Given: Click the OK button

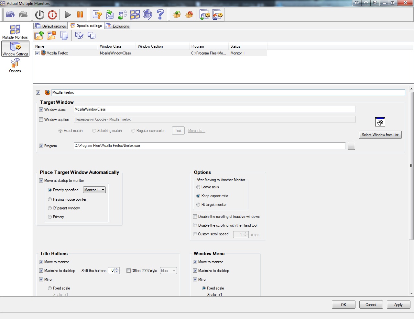Looking at the screenshot, I should [343, 305].
